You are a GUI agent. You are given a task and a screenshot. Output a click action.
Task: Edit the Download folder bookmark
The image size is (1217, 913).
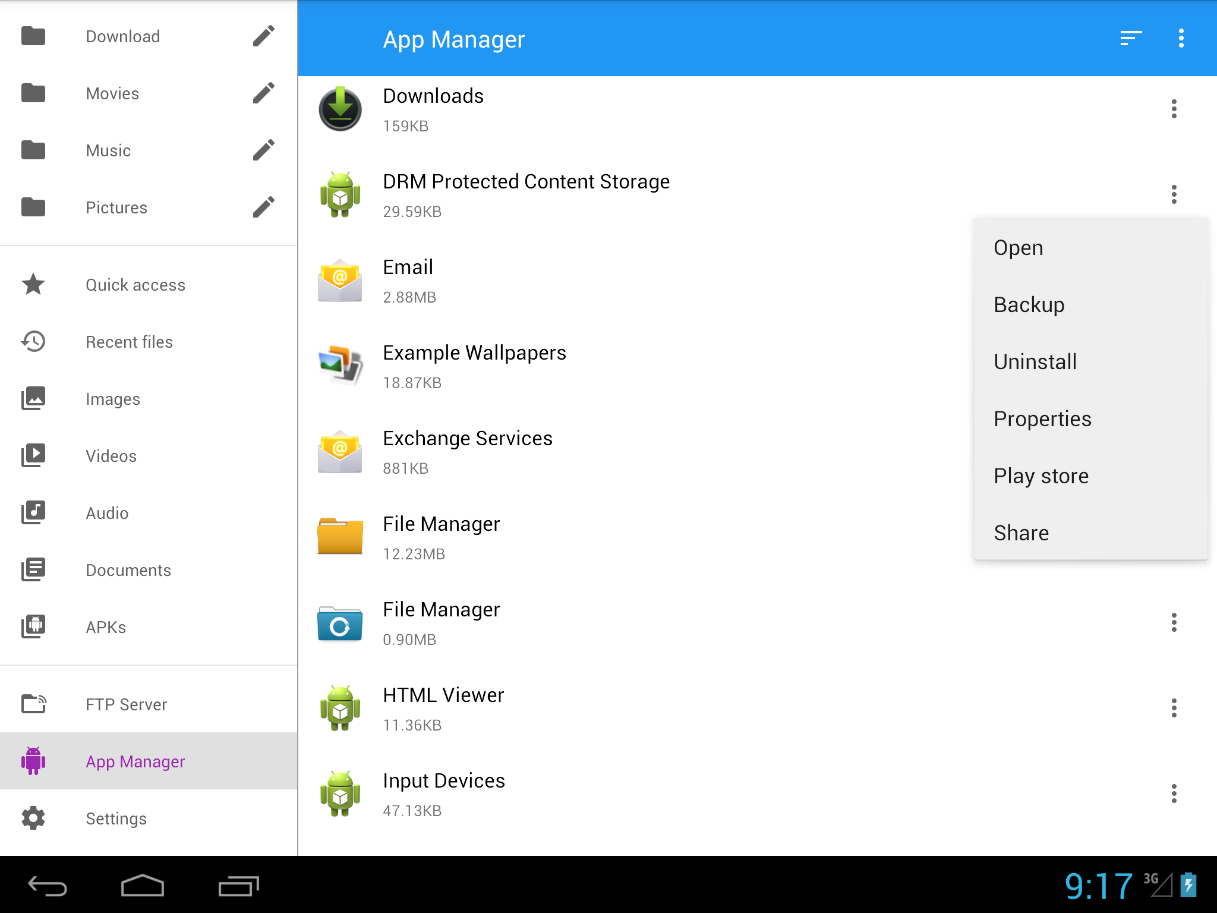tap(263, 36)
